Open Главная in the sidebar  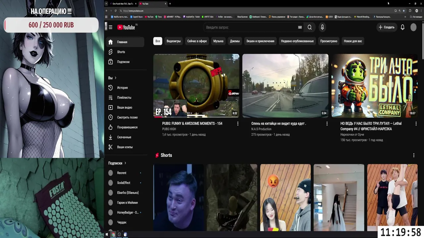pos(125,42)
